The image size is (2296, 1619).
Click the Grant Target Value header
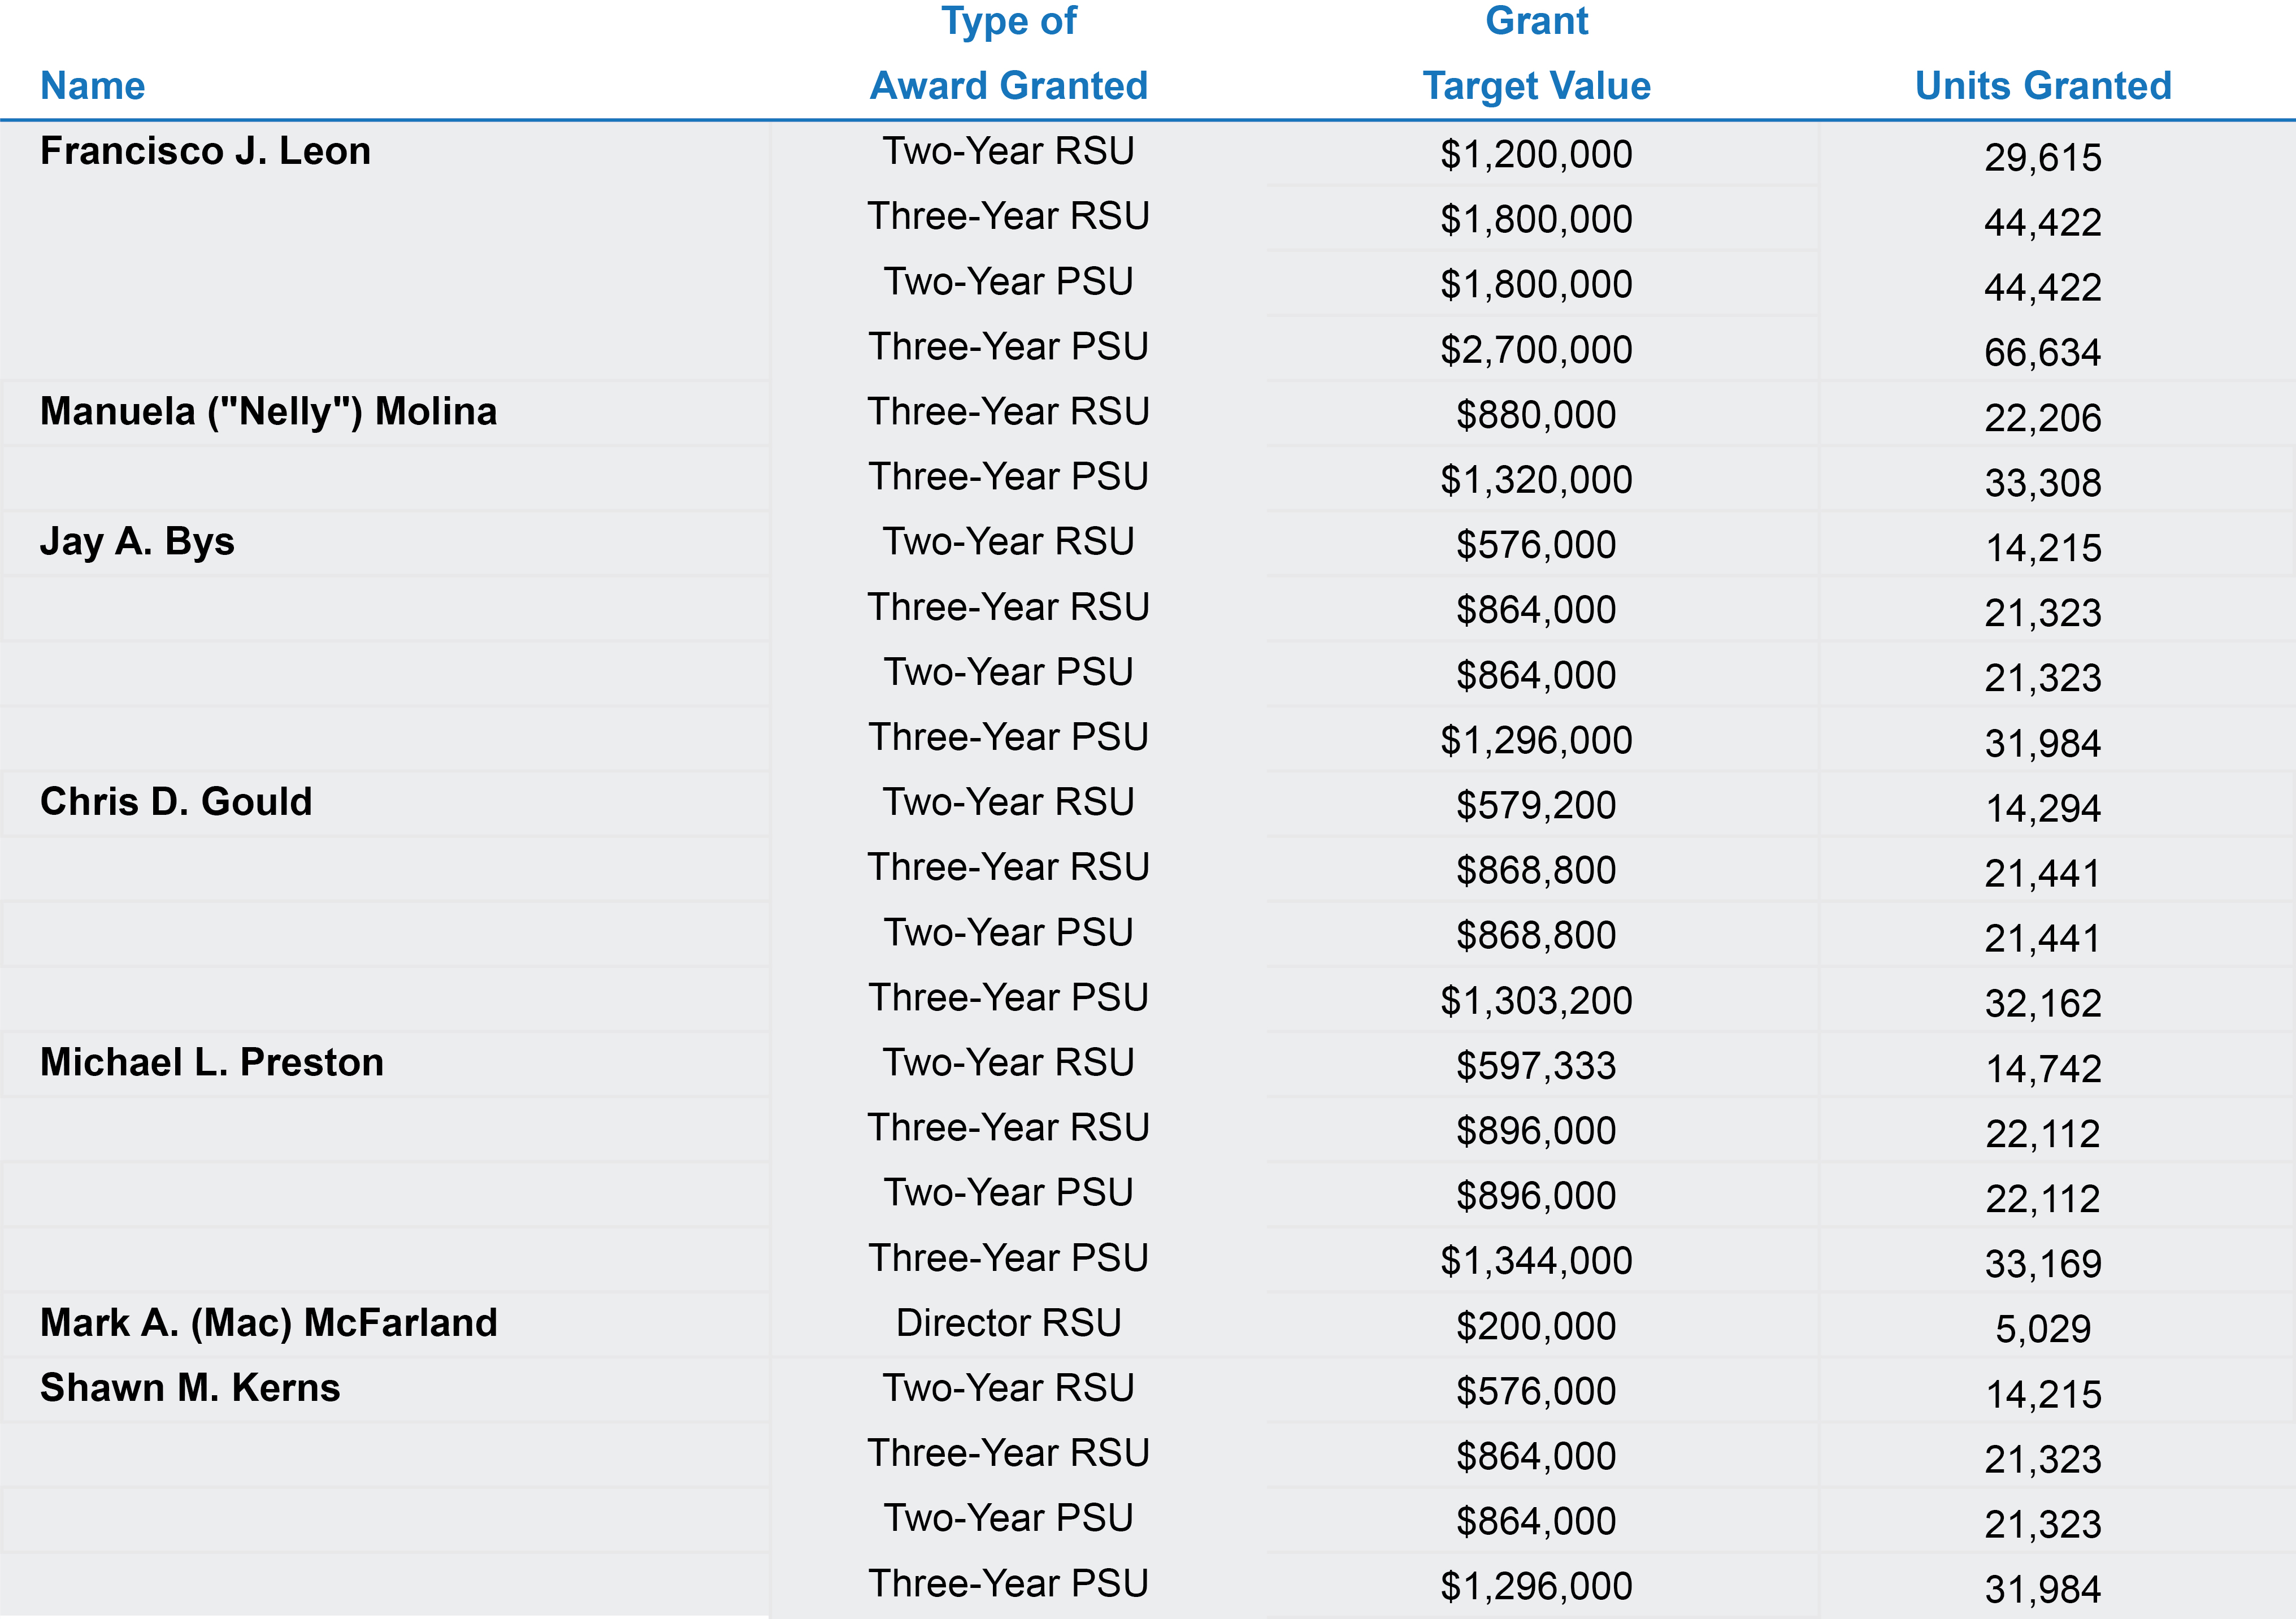[x=1536, y=54]
